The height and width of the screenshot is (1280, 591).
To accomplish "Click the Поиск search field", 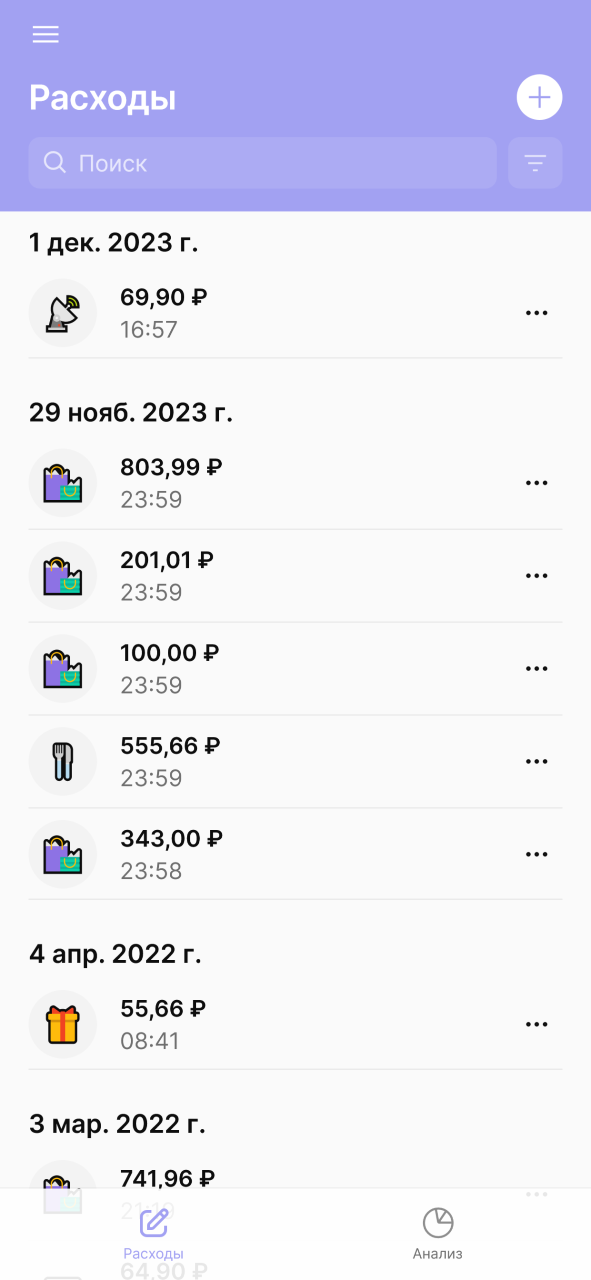I will [262, 163].
